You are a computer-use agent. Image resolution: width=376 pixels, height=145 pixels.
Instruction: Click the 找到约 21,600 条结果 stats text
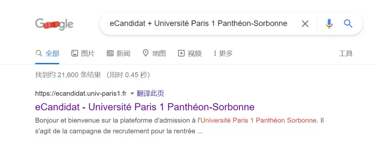coord(68,75)
